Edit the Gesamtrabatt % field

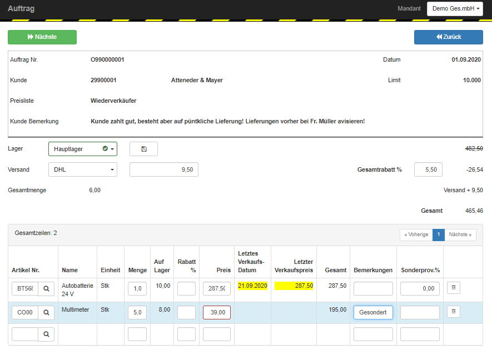(x=428, y=169)
